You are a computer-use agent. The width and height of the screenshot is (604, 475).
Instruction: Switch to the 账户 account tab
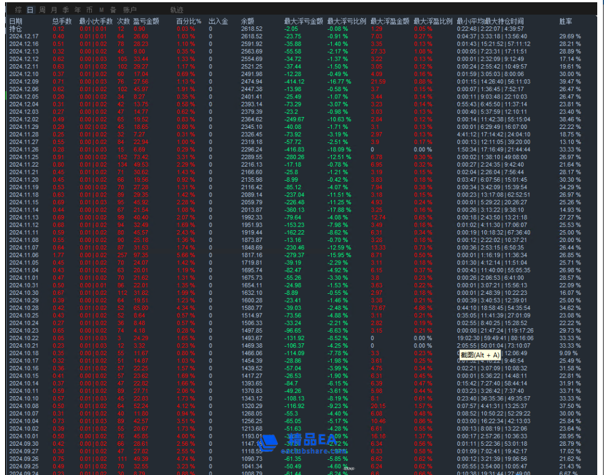[x=130, y=10]
